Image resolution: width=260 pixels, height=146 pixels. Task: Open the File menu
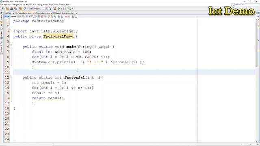2,4
